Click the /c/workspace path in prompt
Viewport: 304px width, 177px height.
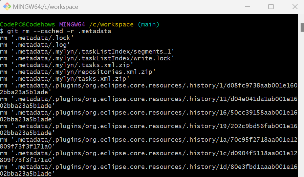point(111,24)
